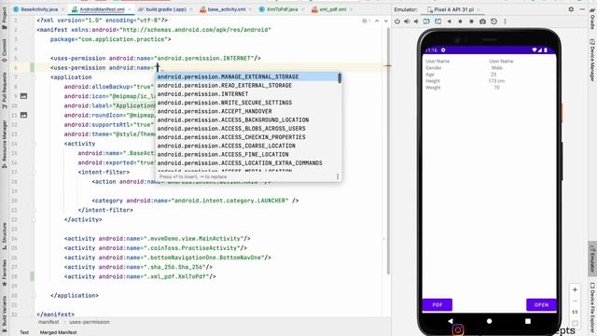The width and height of the screenshot is (597, 336).
Task: Click the autocomplete popup scrollbar
Action: (x=340, y=78)
